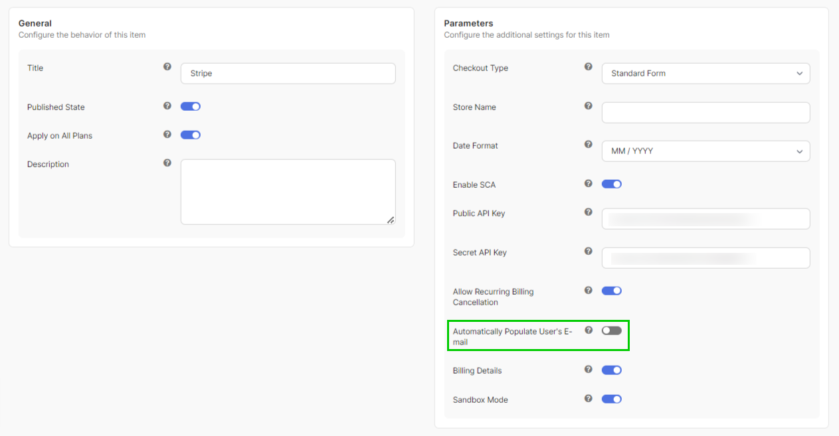Click the help icon next to Published State
Viewport: 839px width, 436px height.
[x=167, y=106]
